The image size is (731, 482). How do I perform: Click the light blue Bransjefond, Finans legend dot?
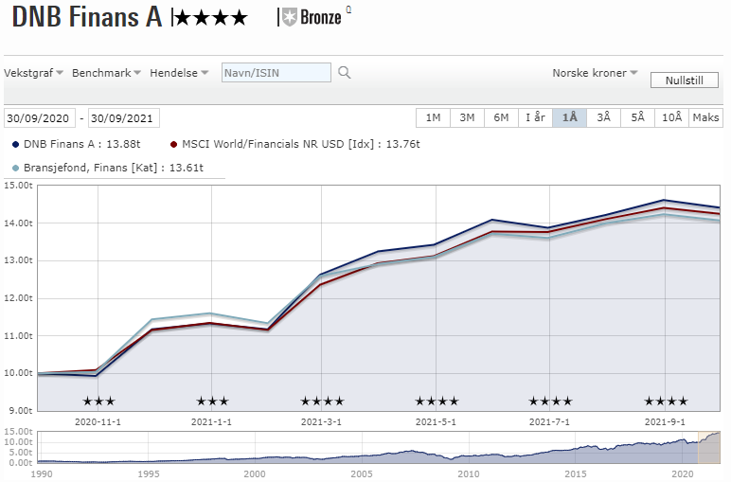[16, 168]
